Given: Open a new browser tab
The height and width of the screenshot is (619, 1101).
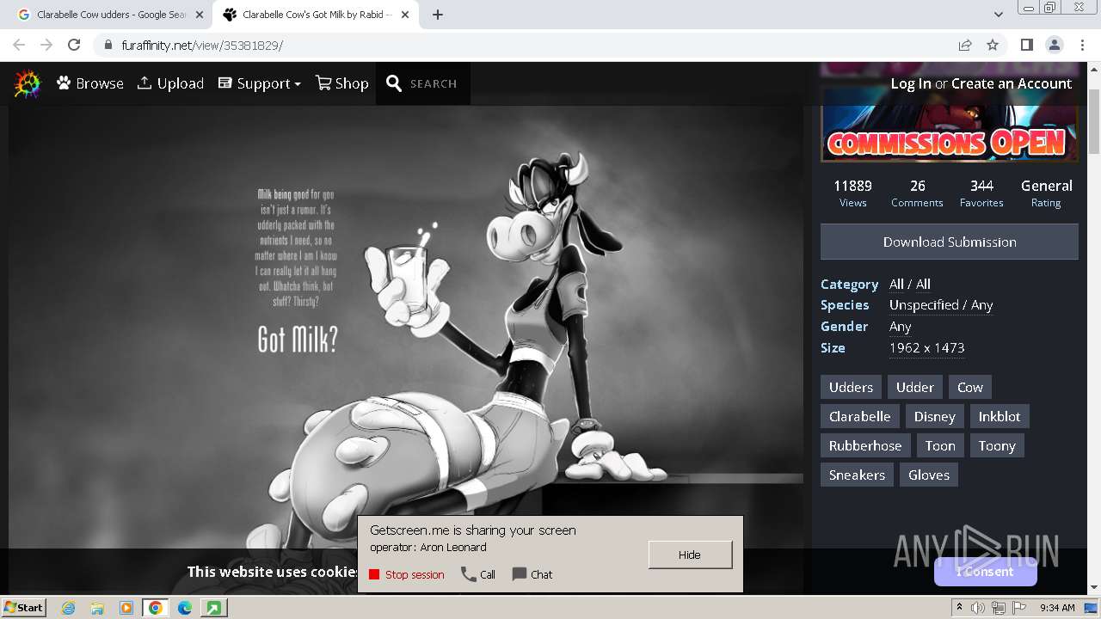Looking at the screenshot, I should [438, 15].
